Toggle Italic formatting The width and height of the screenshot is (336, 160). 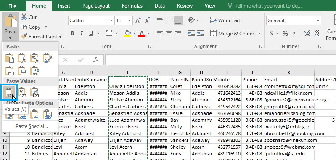(x=82, y=33)
